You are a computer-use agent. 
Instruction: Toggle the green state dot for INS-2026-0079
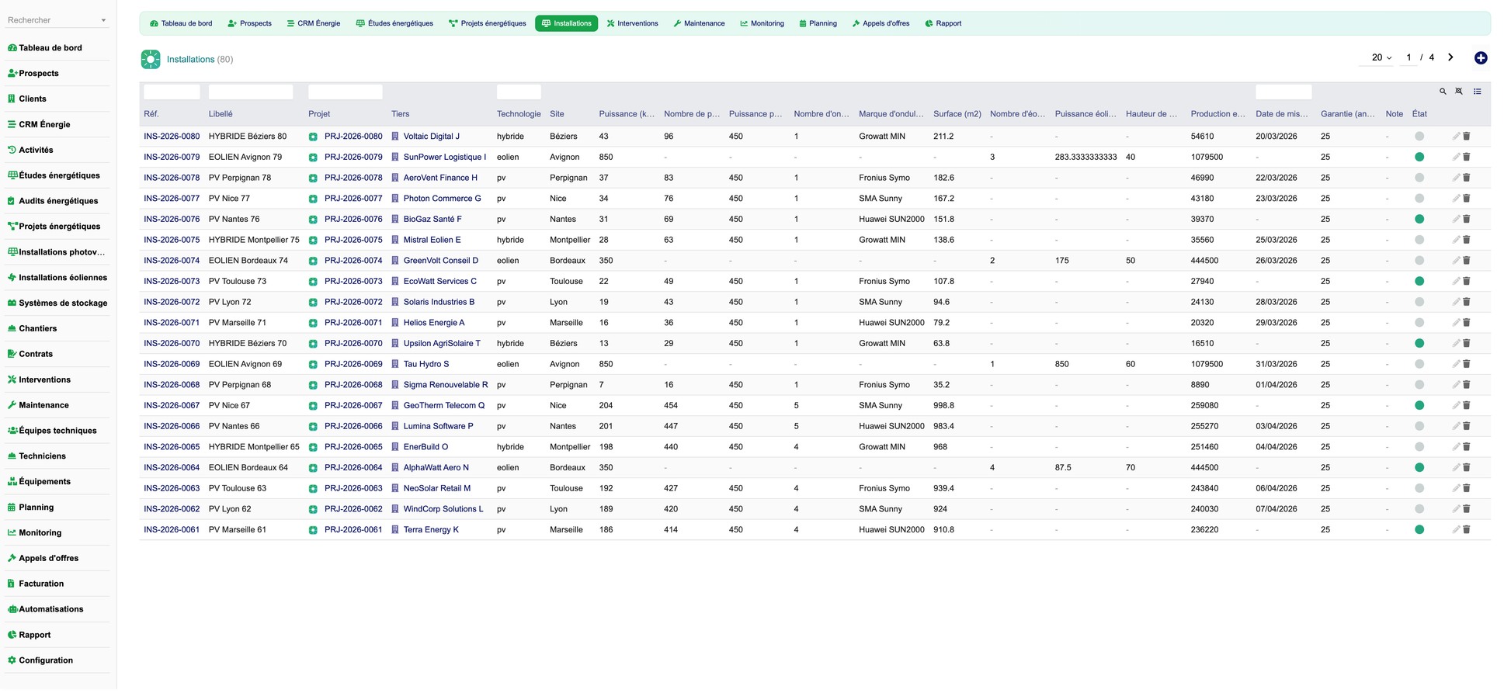[x=1419, y=157]
